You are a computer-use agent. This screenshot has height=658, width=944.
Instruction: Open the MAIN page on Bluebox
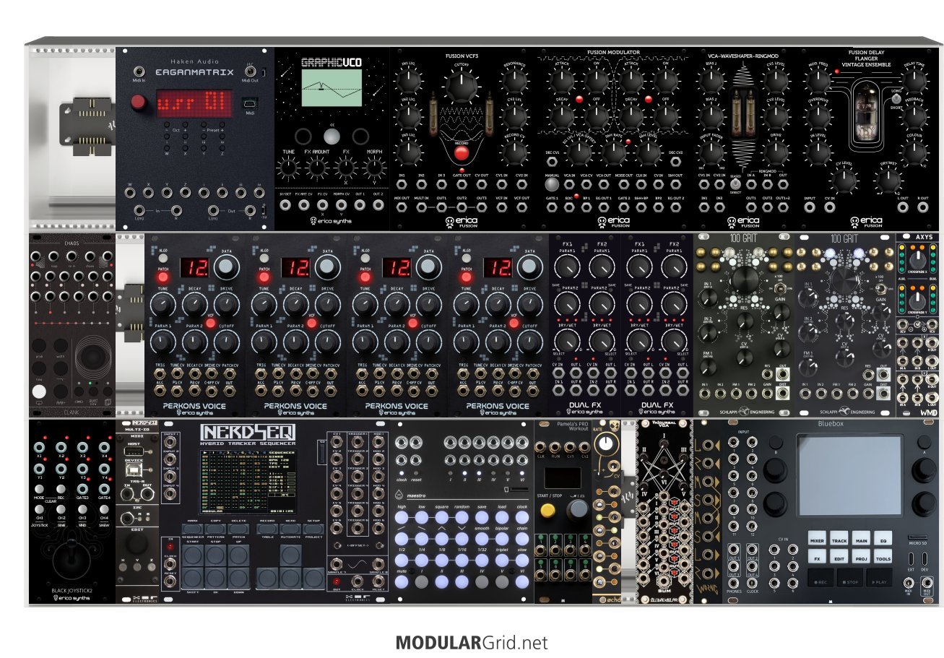(862, 540)
